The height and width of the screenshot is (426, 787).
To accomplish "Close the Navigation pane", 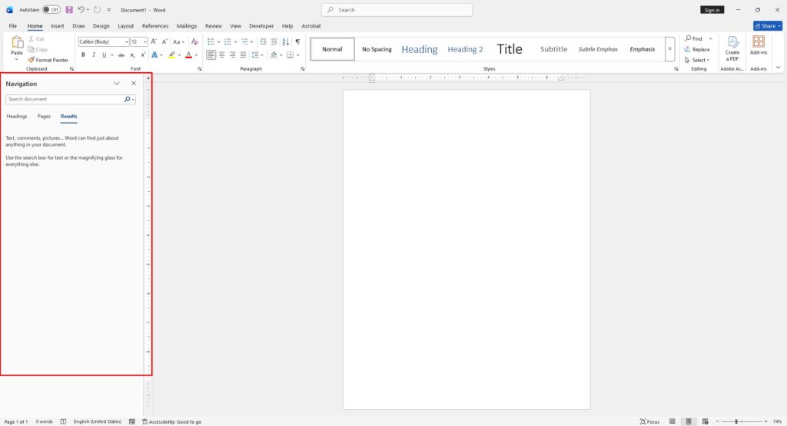I will click(134, 84).
